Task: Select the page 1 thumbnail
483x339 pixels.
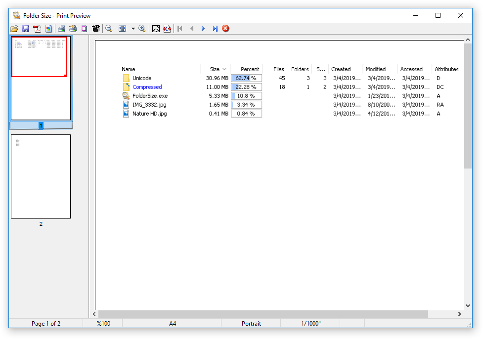Action: (41, 78)
